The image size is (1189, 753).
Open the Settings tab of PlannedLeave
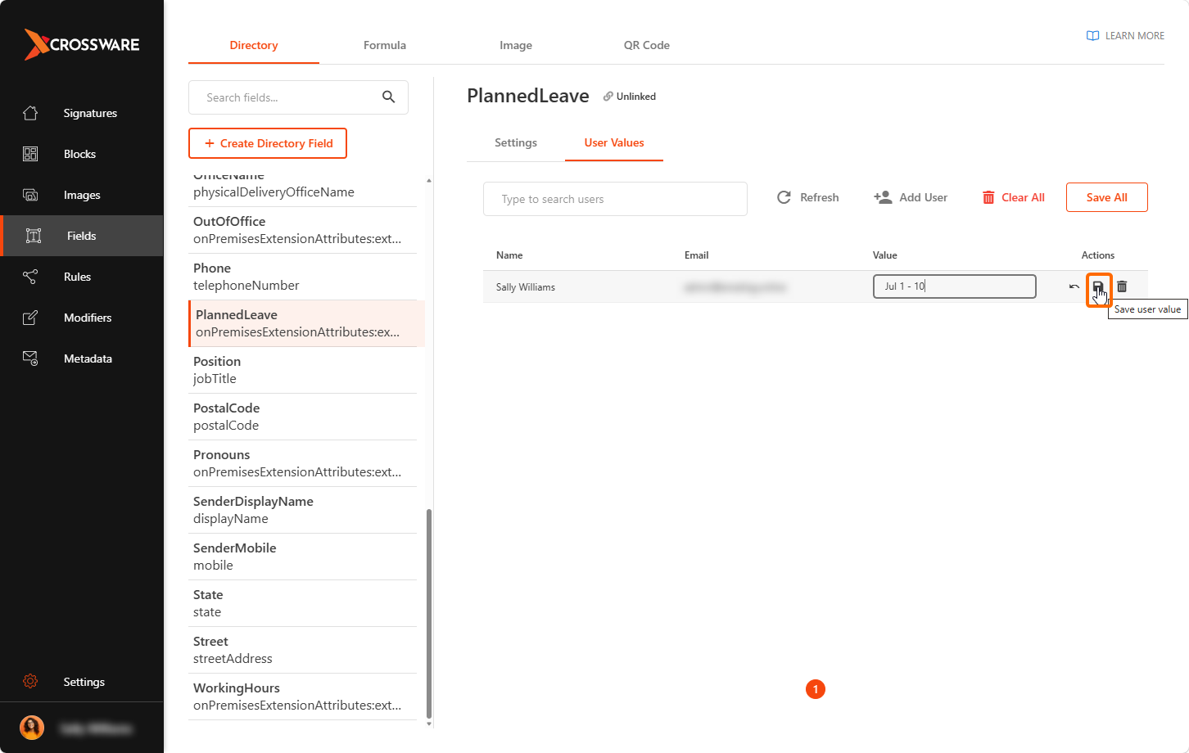click(516, 142)
